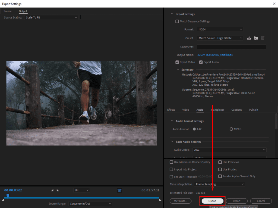Enable Match Sequence Settings
Viewport: 278px width, 208px height.
pyautogui.click(x=177, y=21)
